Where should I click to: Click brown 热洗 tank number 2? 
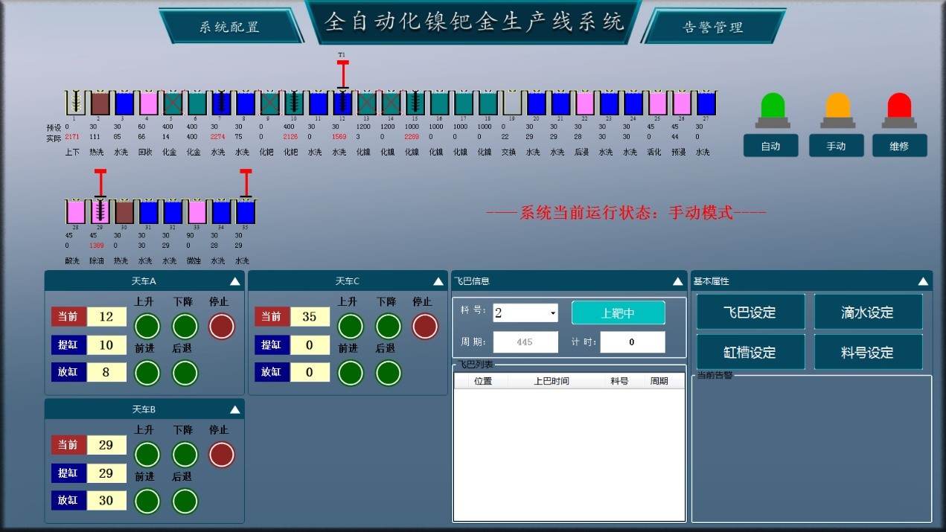point(100,103)
